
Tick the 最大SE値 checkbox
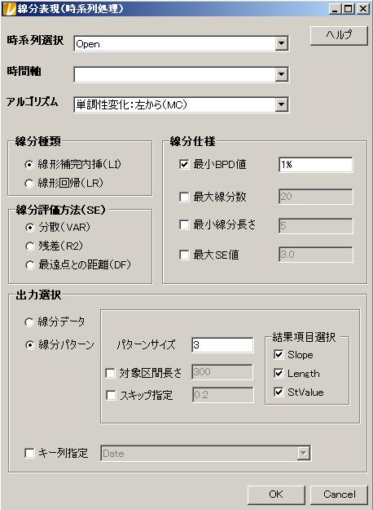coord(184,255)
